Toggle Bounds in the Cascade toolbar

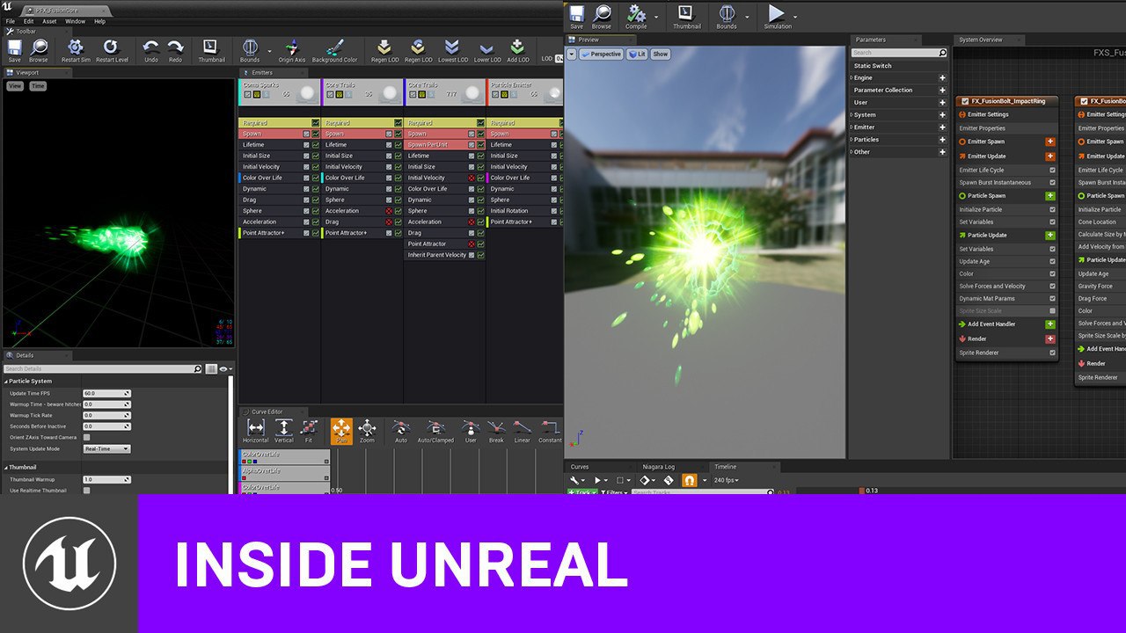click(250, 50)
